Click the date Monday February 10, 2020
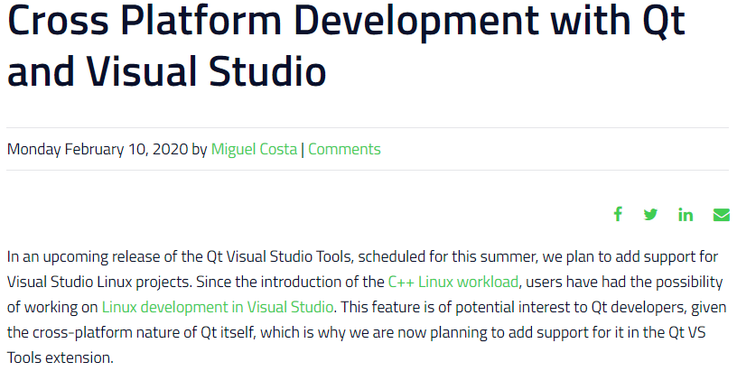Screen dimensions: 737x371 pyautogui.click(x=98, y=149)
